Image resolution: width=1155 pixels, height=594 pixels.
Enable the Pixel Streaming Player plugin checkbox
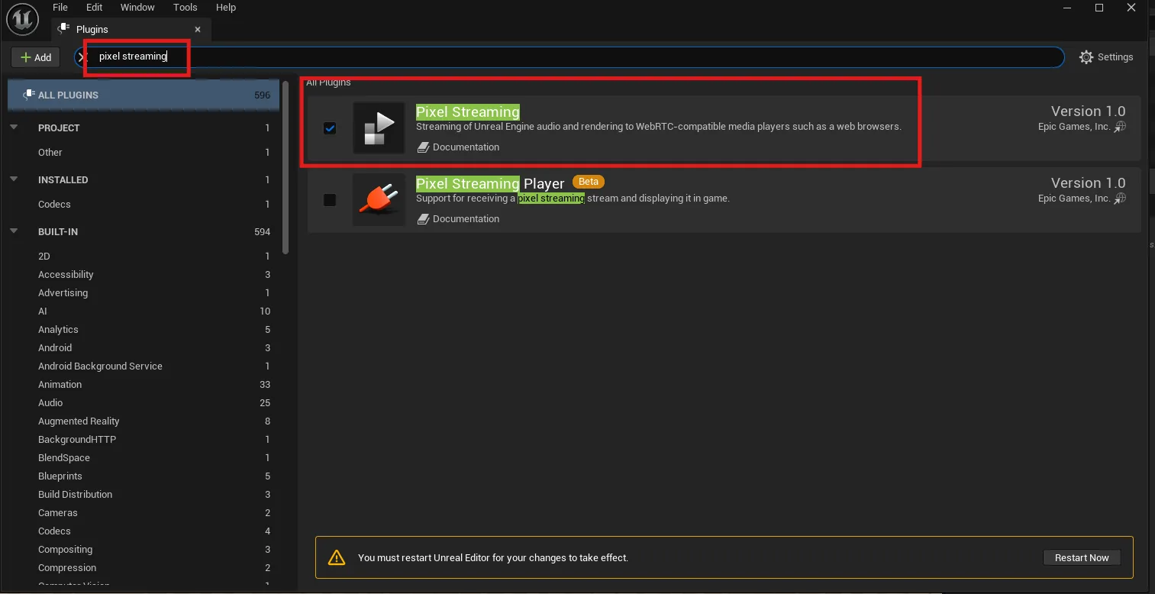(330, 200)
